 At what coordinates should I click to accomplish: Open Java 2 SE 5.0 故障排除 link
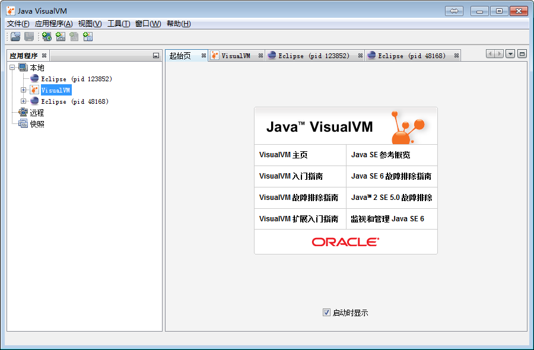pyautogui.click(x=392, y=198)
